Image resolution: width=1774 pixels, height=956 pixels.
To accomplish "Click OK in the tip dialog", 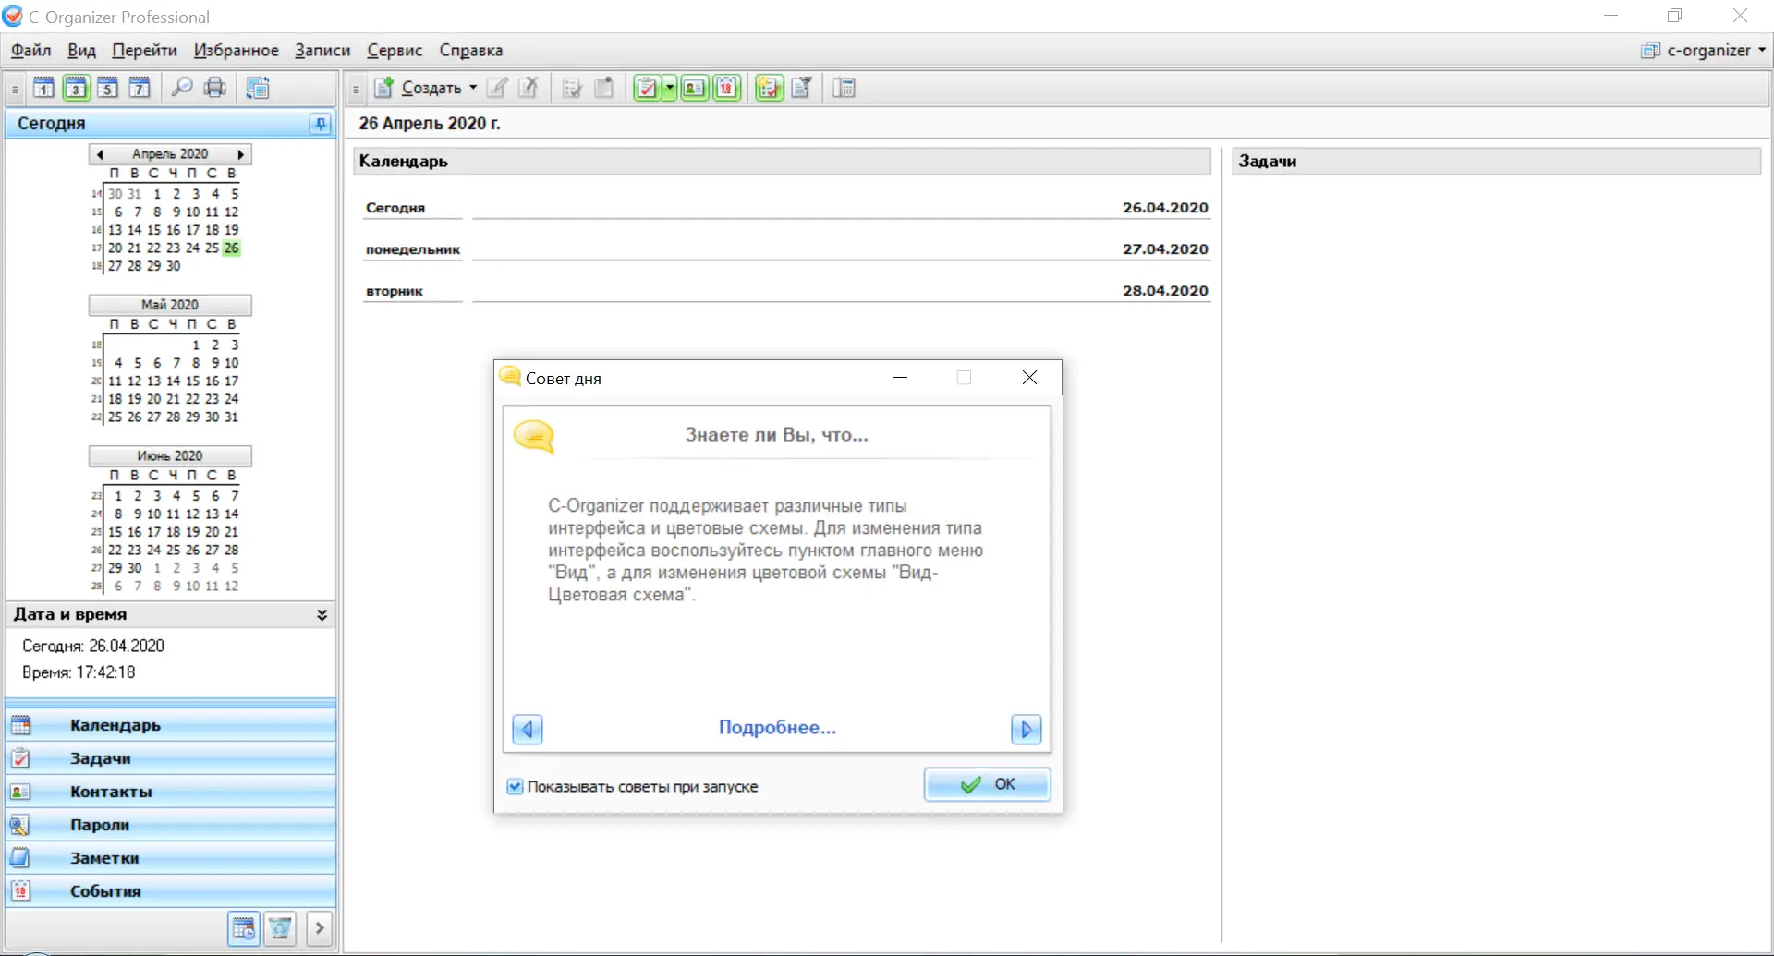I will (x=987, y=784).
